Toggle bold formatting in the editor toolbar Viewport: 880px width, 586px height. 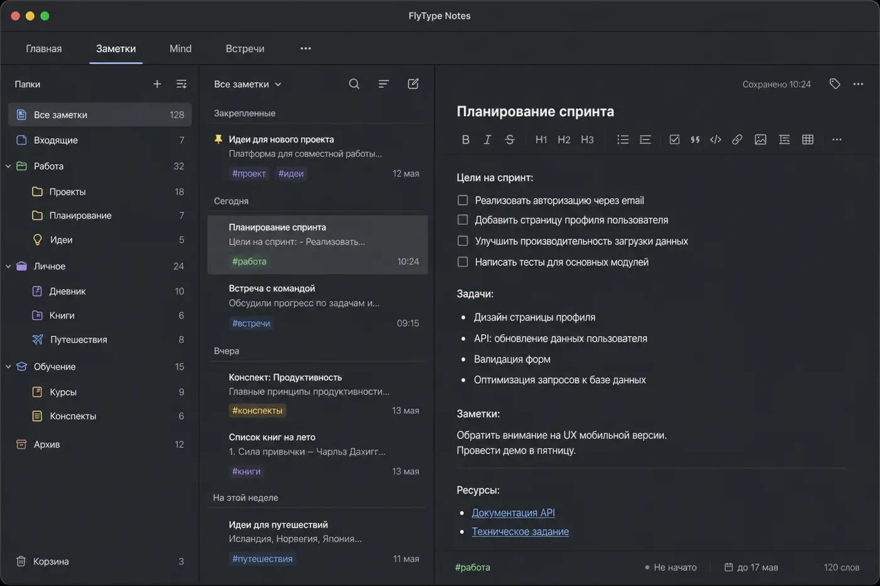pos(465,139)
